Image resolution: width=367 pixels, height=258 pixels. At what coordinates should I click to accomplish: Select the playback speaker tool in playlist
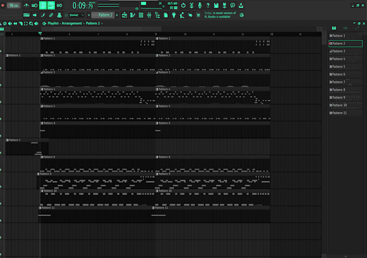pos(36,24)
